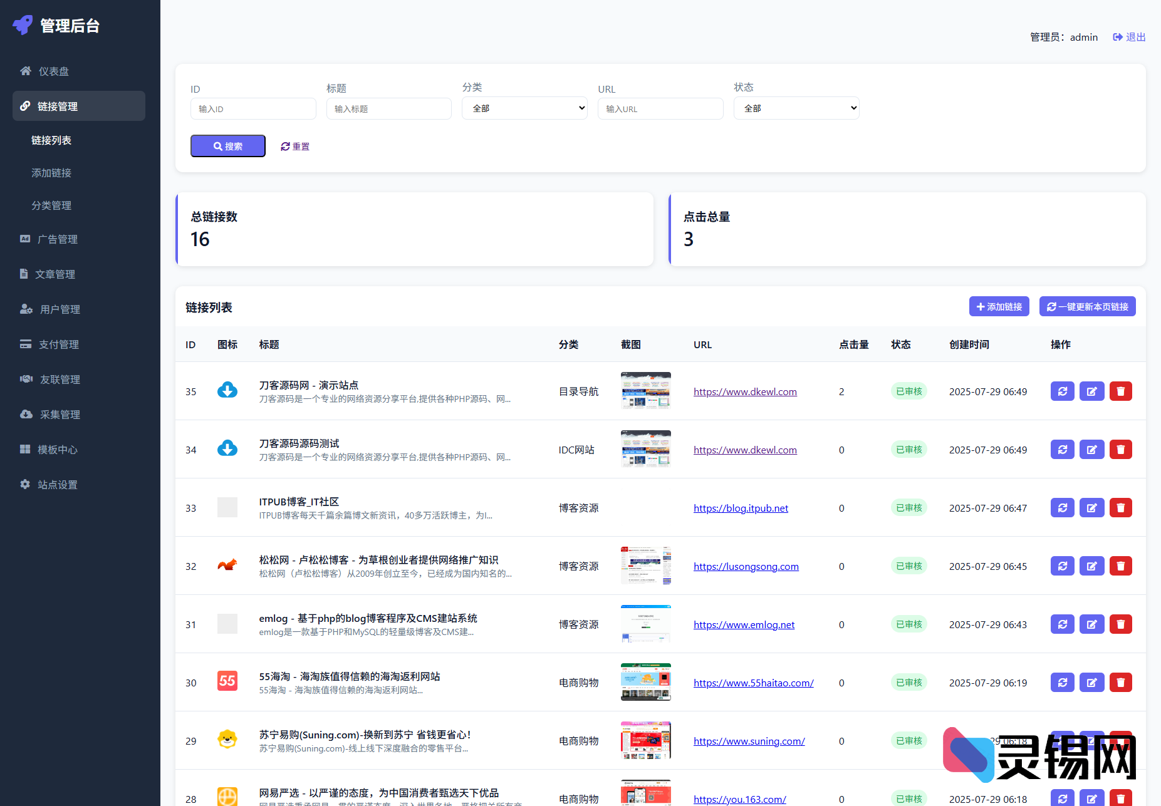
Task: Click the refresh icon for link ID 35
Action: click(x=1062, y=391)
